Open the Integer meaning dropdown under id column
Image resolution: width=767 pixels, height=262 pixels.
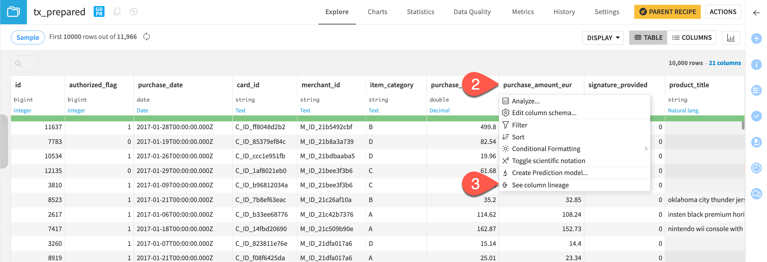coord(22,110)
